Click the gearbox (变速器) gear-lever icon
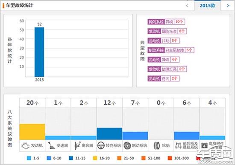 pos(51,145)
